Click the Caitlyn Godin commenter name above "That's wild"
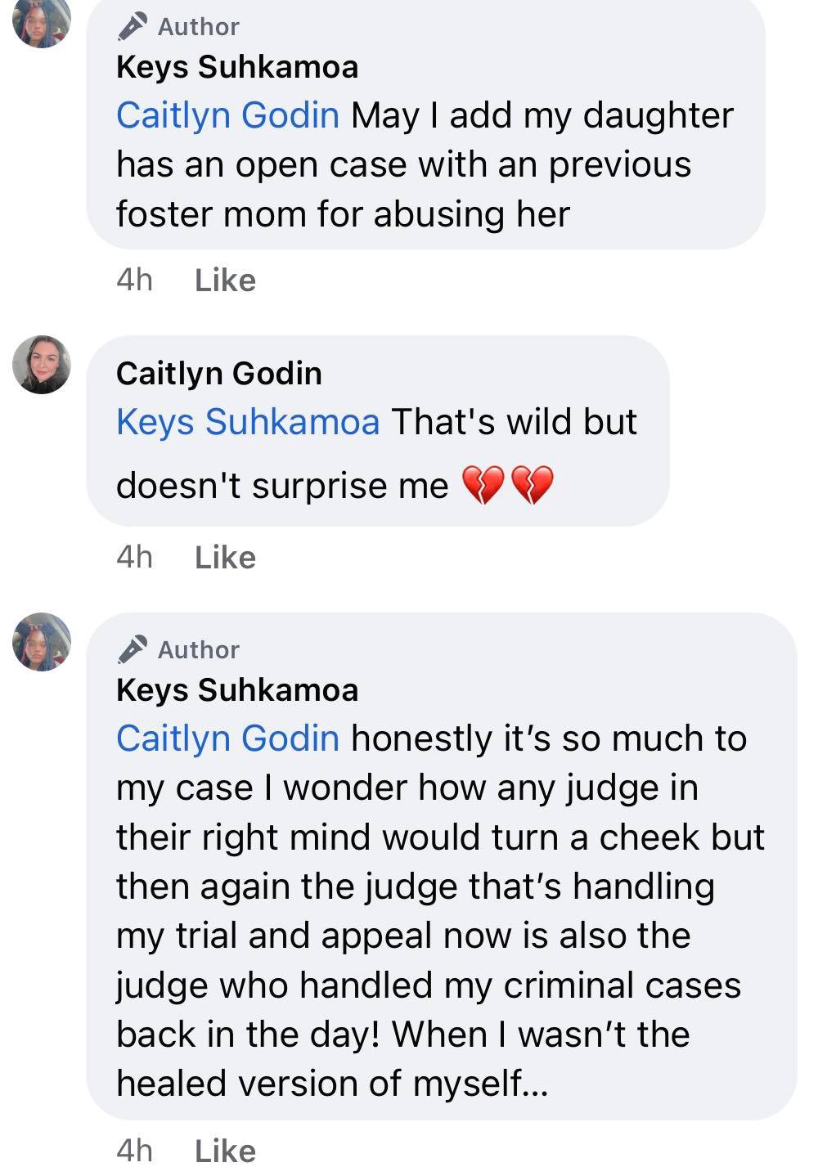Viewport: 827px width, 1176px height. click(219, 374)
